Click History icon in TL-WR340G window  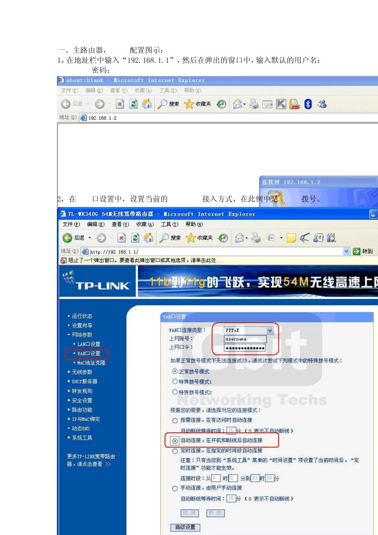(223, 238)
